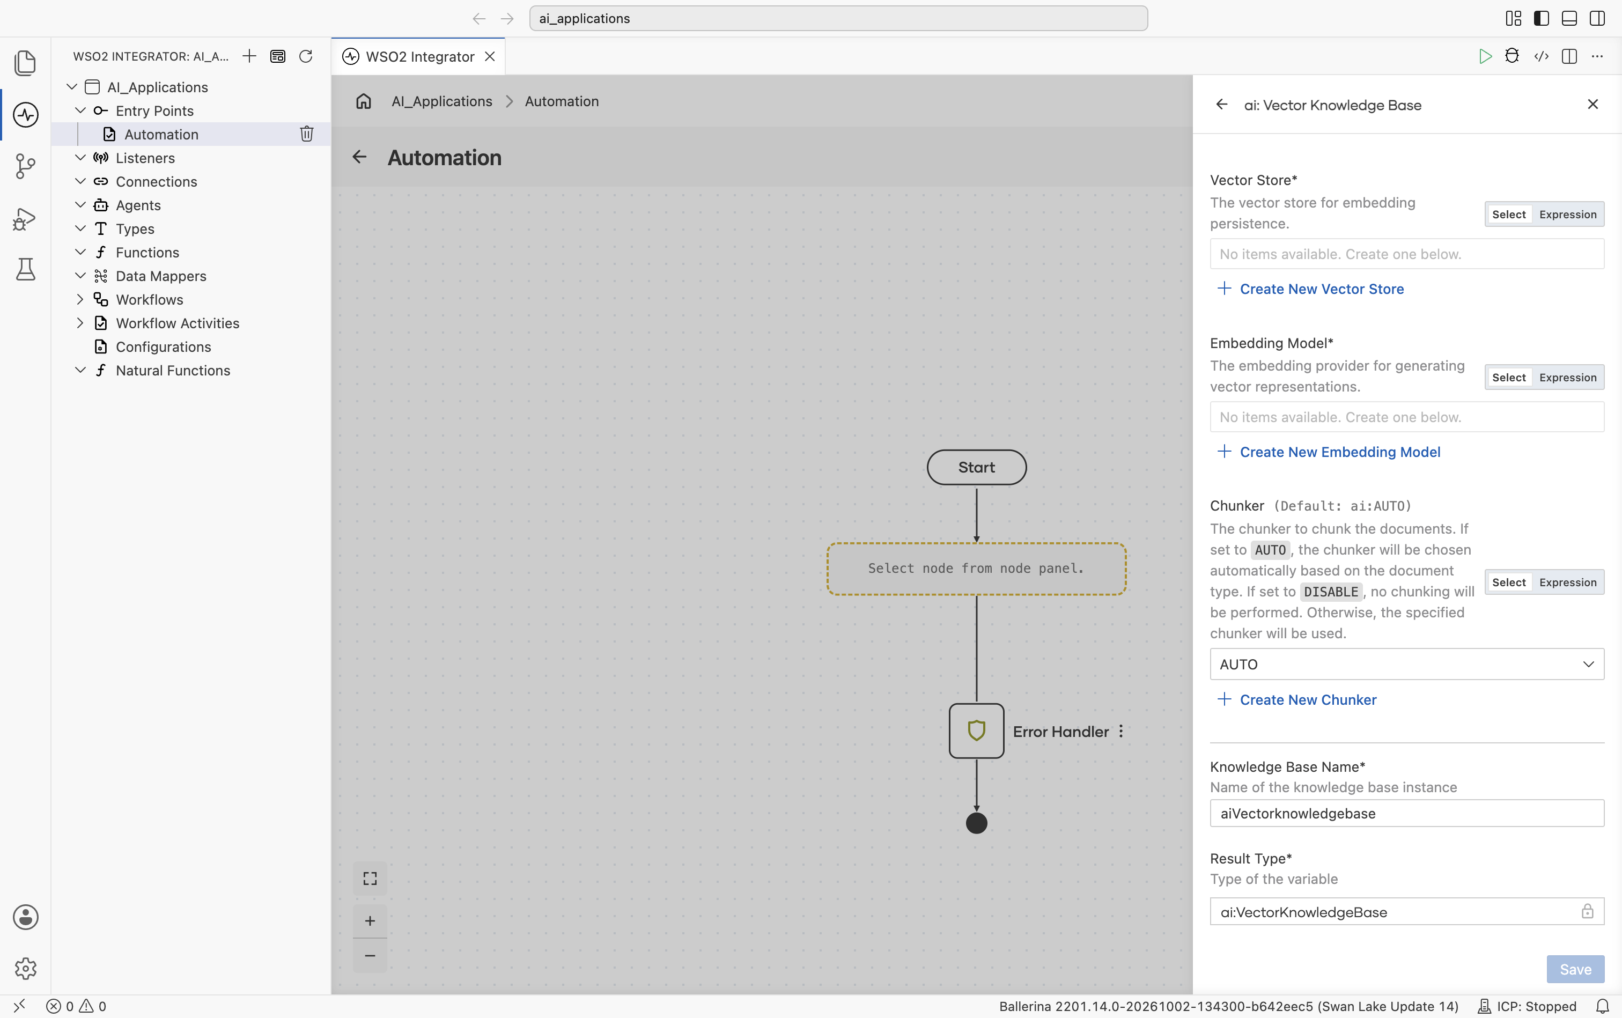Image resolution: width=1622 pixels, height=1018 pixels.
Task: Open the Explorer files icon in activity bar
Action: tap(26, 63)
